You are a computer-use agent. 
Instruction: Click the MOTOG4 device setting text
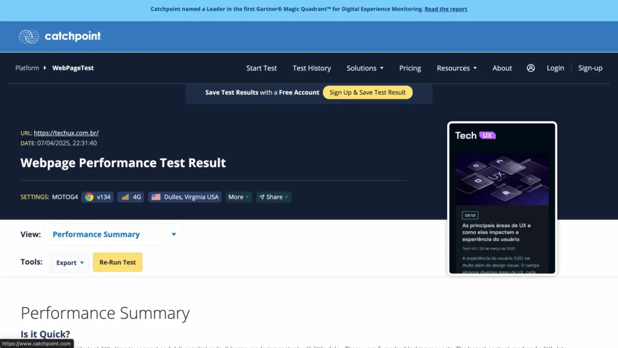click(x=65, y=197)
